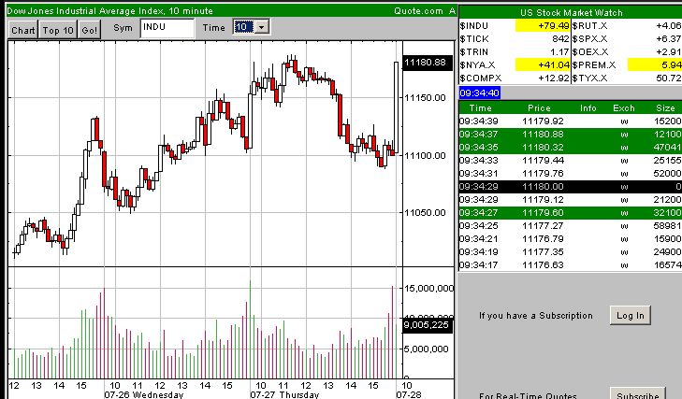Click the Quote.com label in title bar
The image size is (682, 399).
click(x=418, y=11)
